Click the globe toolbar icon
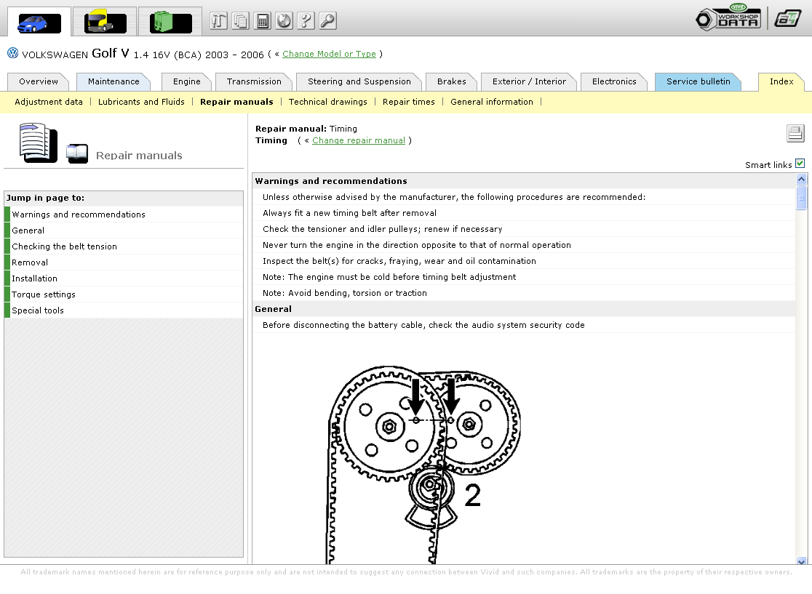 [x=284, y=20]
